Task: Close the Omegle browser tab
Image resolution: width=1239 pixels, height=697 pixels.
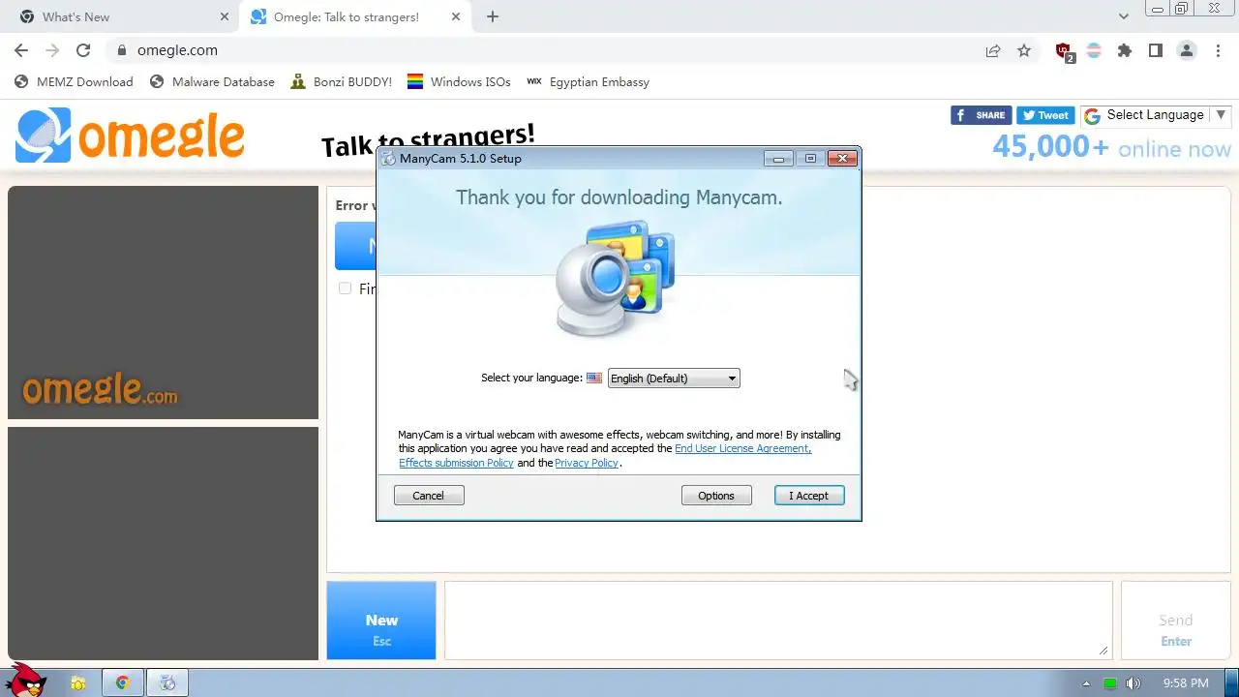Action: point(455,16)
